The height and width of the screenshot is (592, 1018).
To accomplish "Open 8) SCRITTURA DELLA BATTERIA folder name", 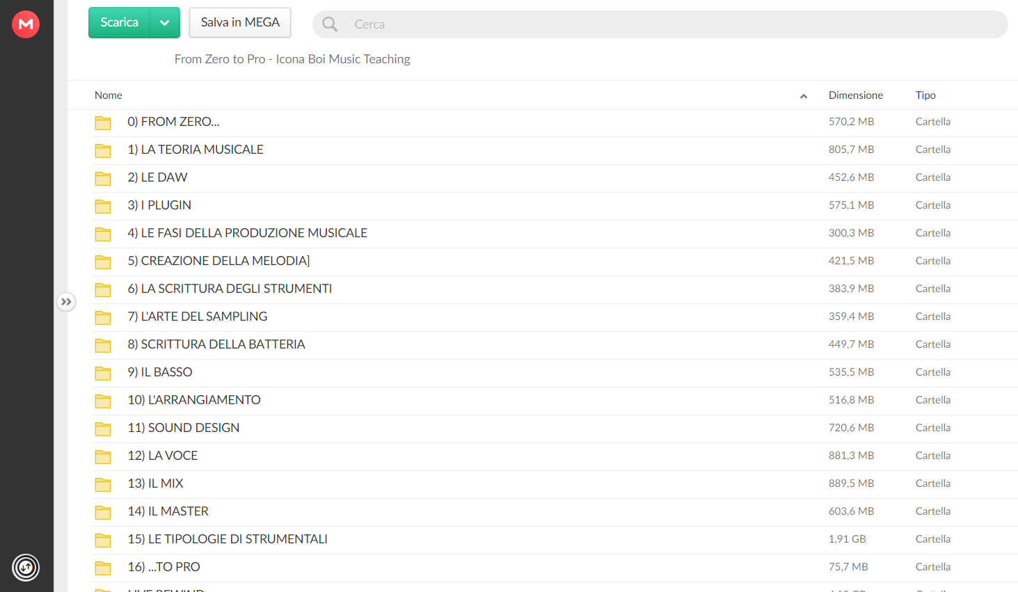I will pyautogui.click(x=216, y=344).
